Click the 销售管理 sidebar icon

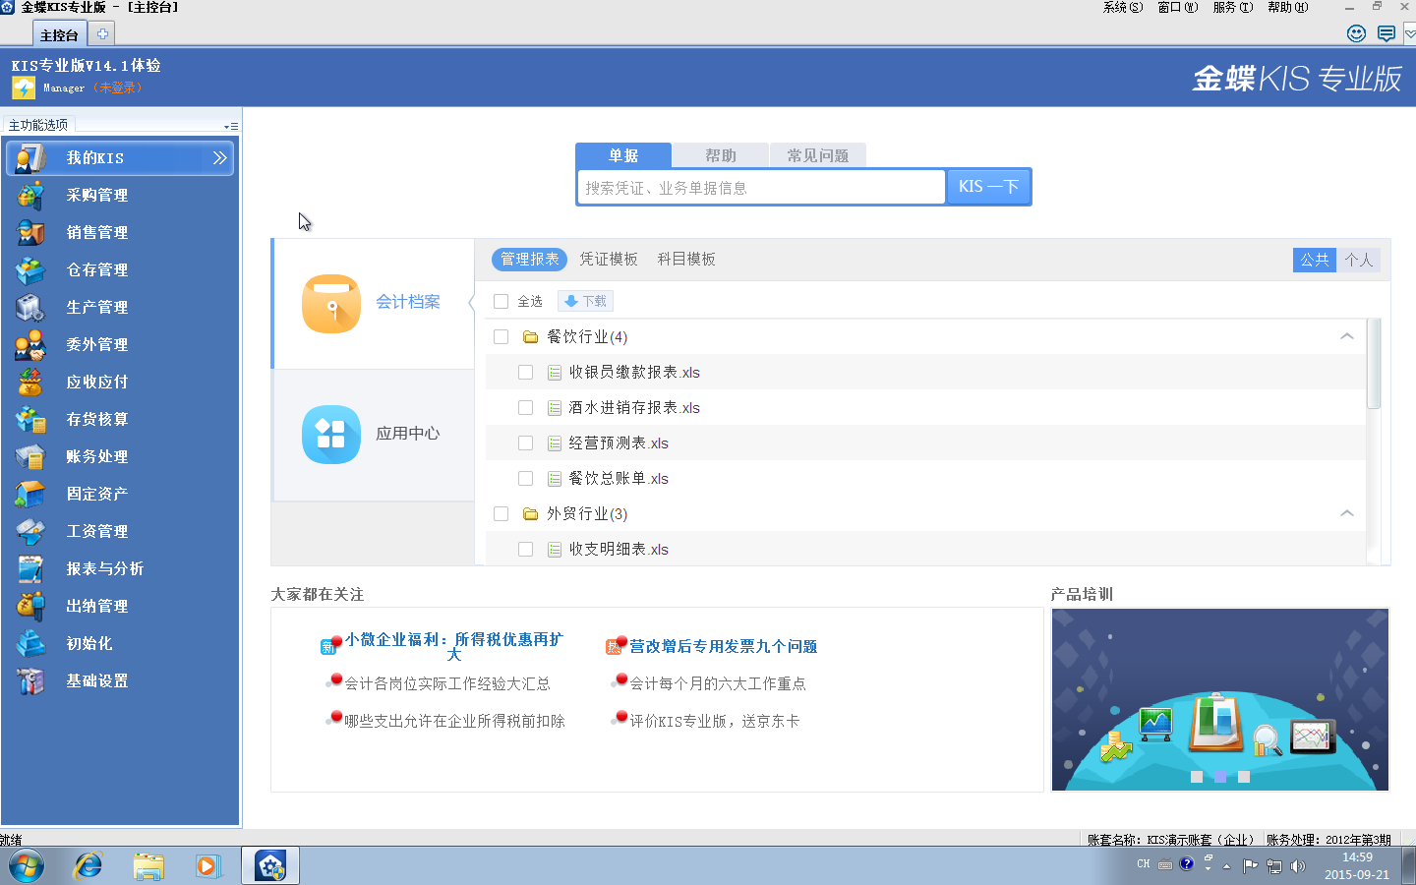[x=30, y=233]
